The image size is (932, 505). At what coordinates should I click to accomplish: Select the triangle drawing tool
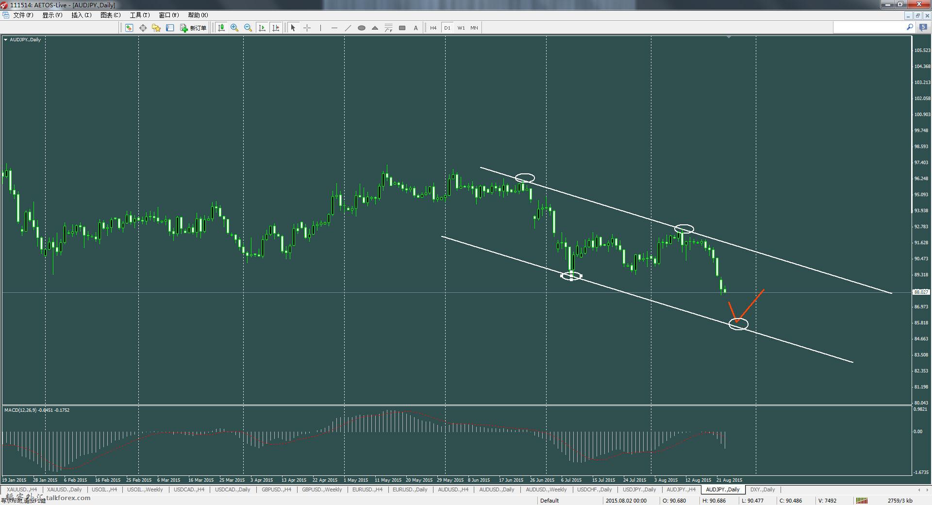click(x=375, y=28)
